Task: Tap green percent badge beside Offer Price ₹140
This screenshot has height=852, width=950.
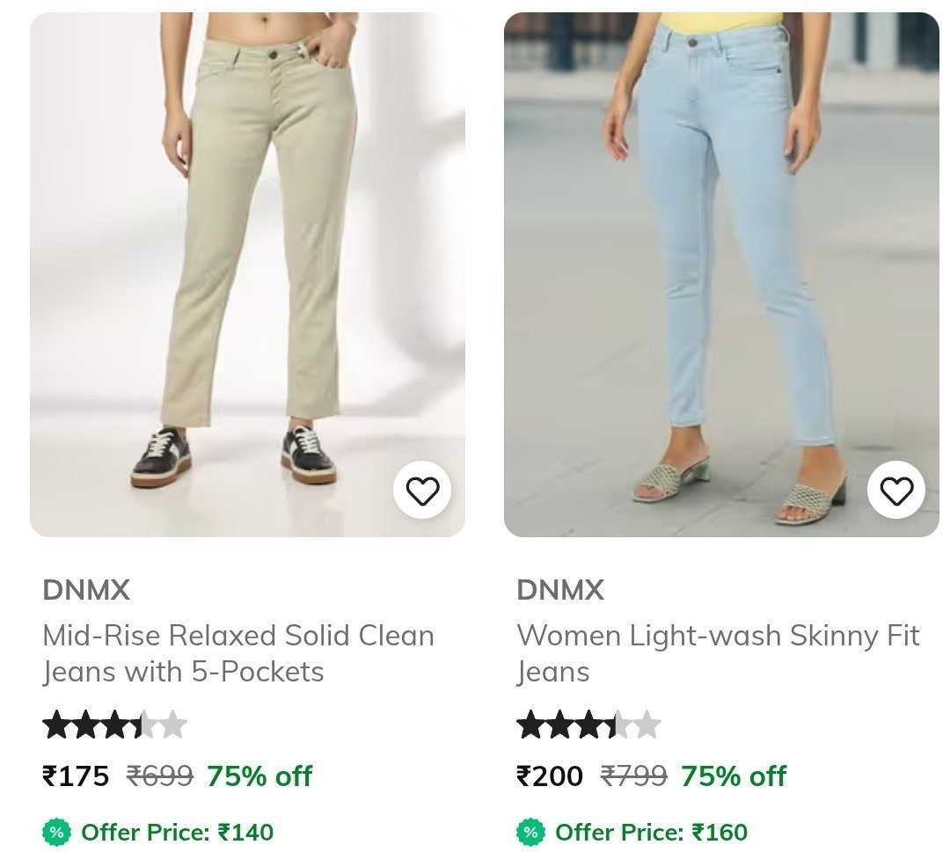Action: pyautogui.click(x=56, y=832)
